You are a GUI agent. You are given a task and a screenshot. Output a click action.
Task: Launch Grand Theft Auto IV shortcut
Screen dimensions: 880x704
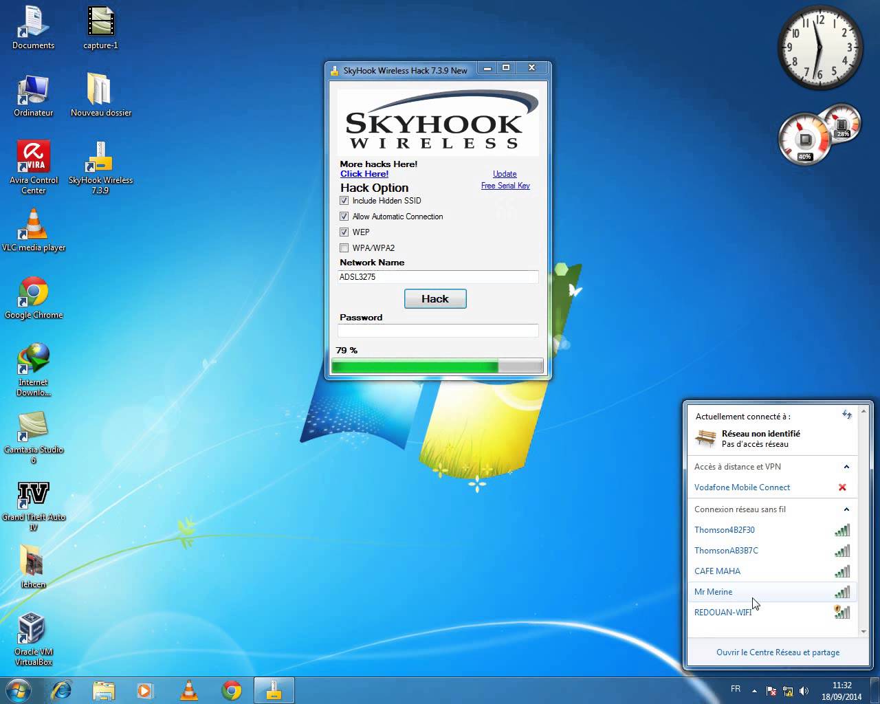33,504
